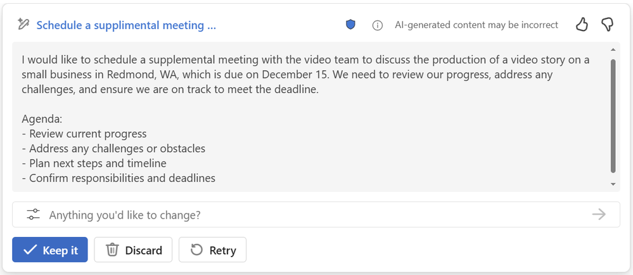Click the Copilot draft pencil icon

24,25
